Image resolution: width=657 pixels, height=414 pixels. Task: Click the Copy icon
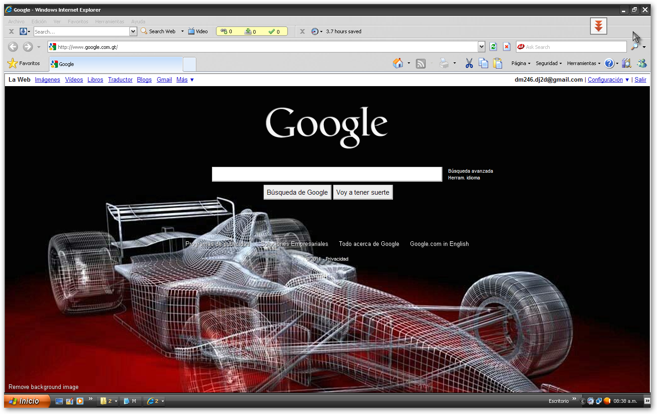(x=483, y=63)
